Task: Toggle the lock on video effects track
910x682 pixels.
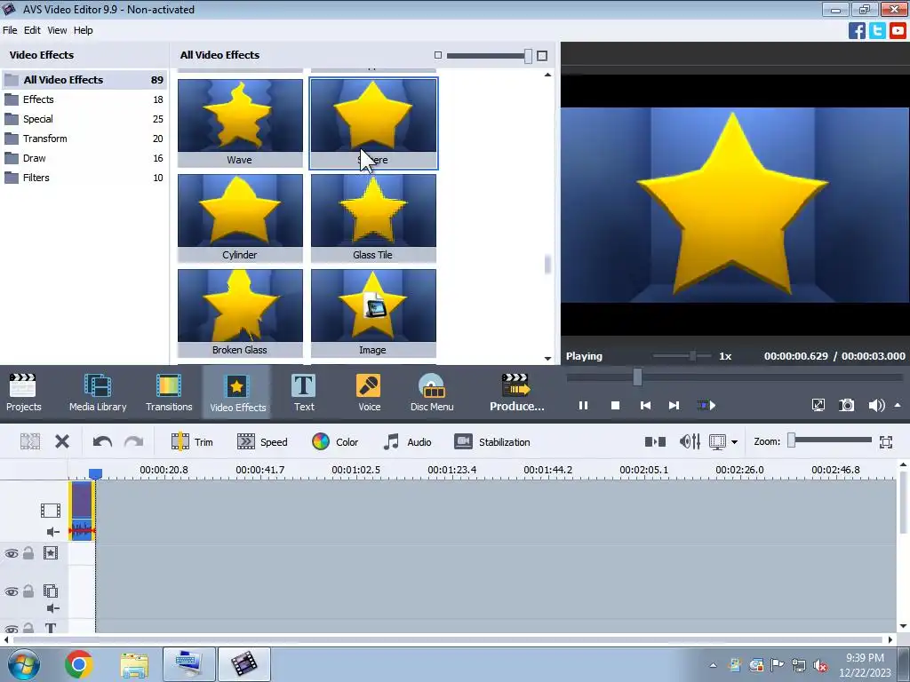Action: pyautogui.click(x=28, y=553)
